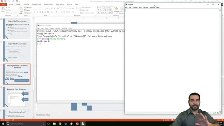
Task: Open the Text Direction dropdown
Action: point(85,7)
